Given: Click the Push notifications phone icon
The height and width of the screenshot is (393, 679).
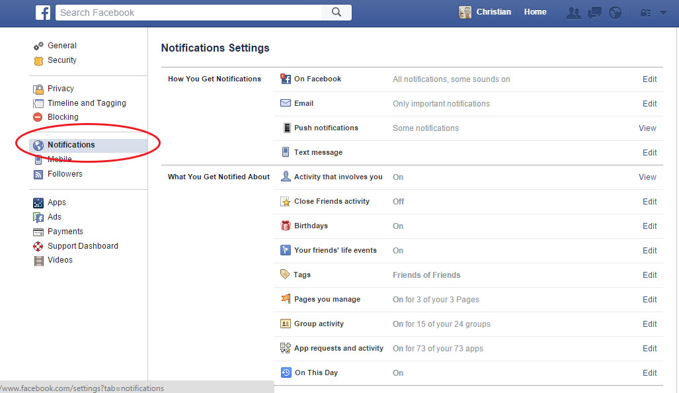Looking at the screenshot, I should point(286,128).
